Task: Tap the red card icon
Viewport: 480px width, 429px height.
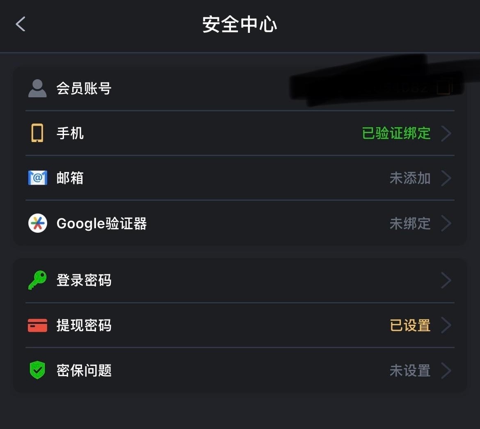Action: point(37,326)
